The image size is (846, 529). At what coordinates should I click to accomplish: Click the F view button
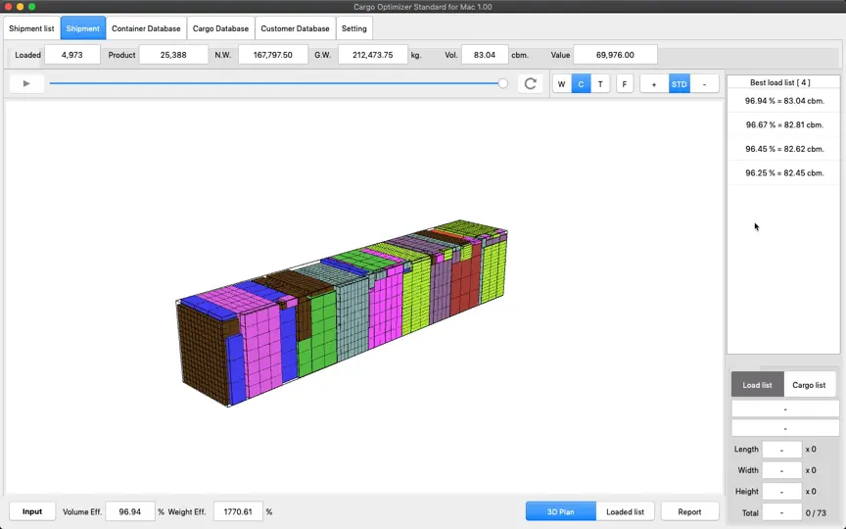[x=625, y=84]
